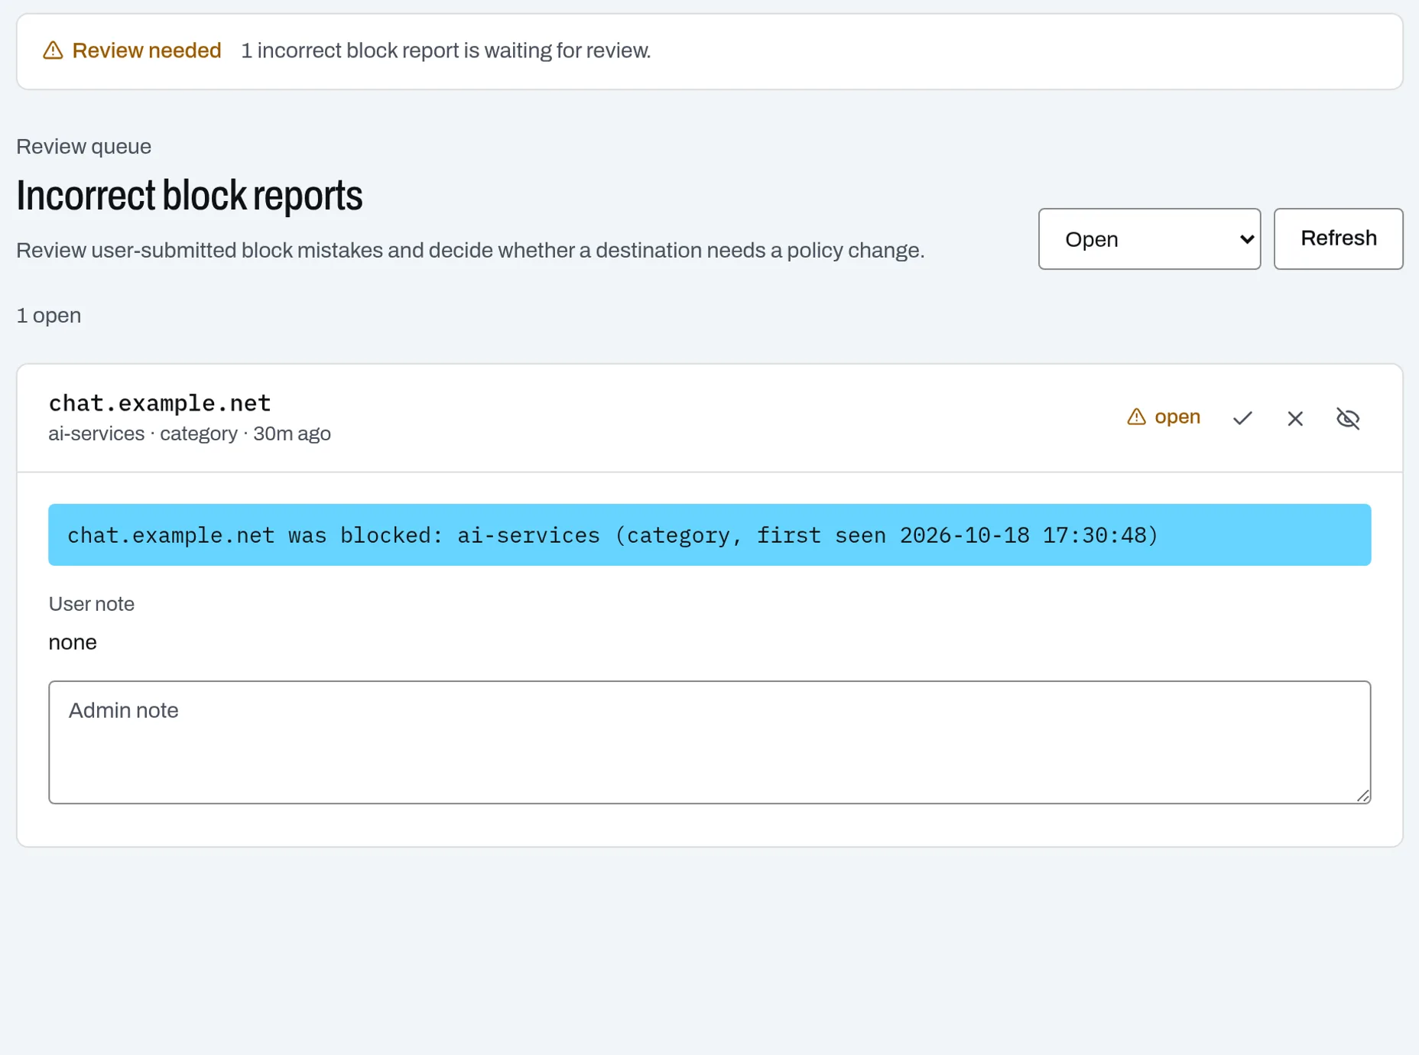Approve the chat.example.net report with checkmark
The width and height of the screenshot is (1419, 1055).
[1242, 418]
